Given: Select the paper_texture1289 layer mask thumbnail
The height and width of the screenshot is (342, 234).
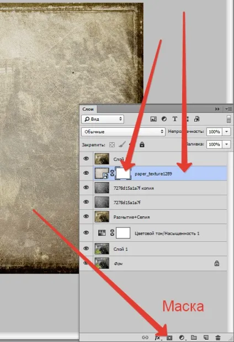Looking at the screenshot, I should [x=123, y=173].
